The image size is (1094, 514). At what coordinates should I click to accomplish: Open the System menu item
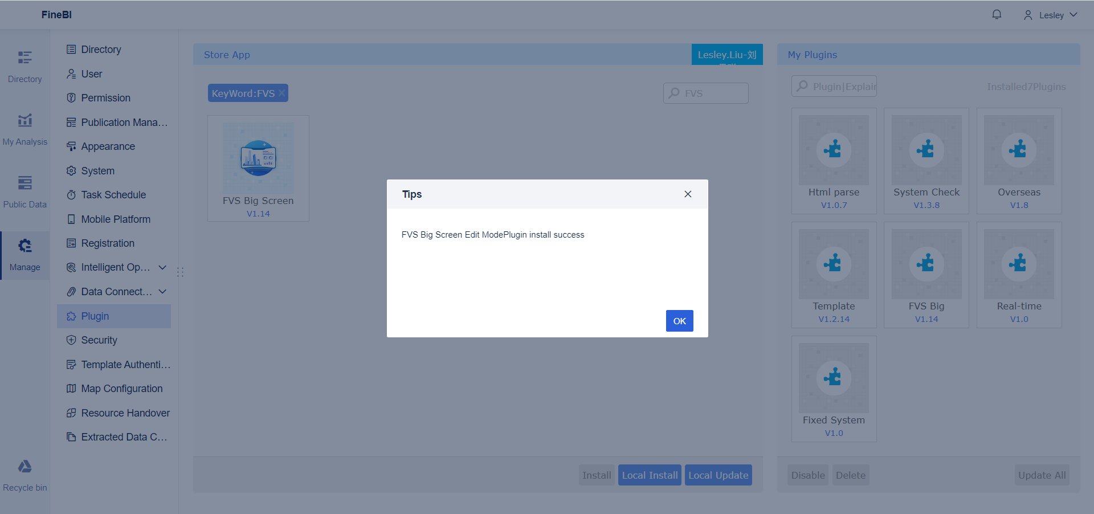pyautogui.click(x=114, y=171)
